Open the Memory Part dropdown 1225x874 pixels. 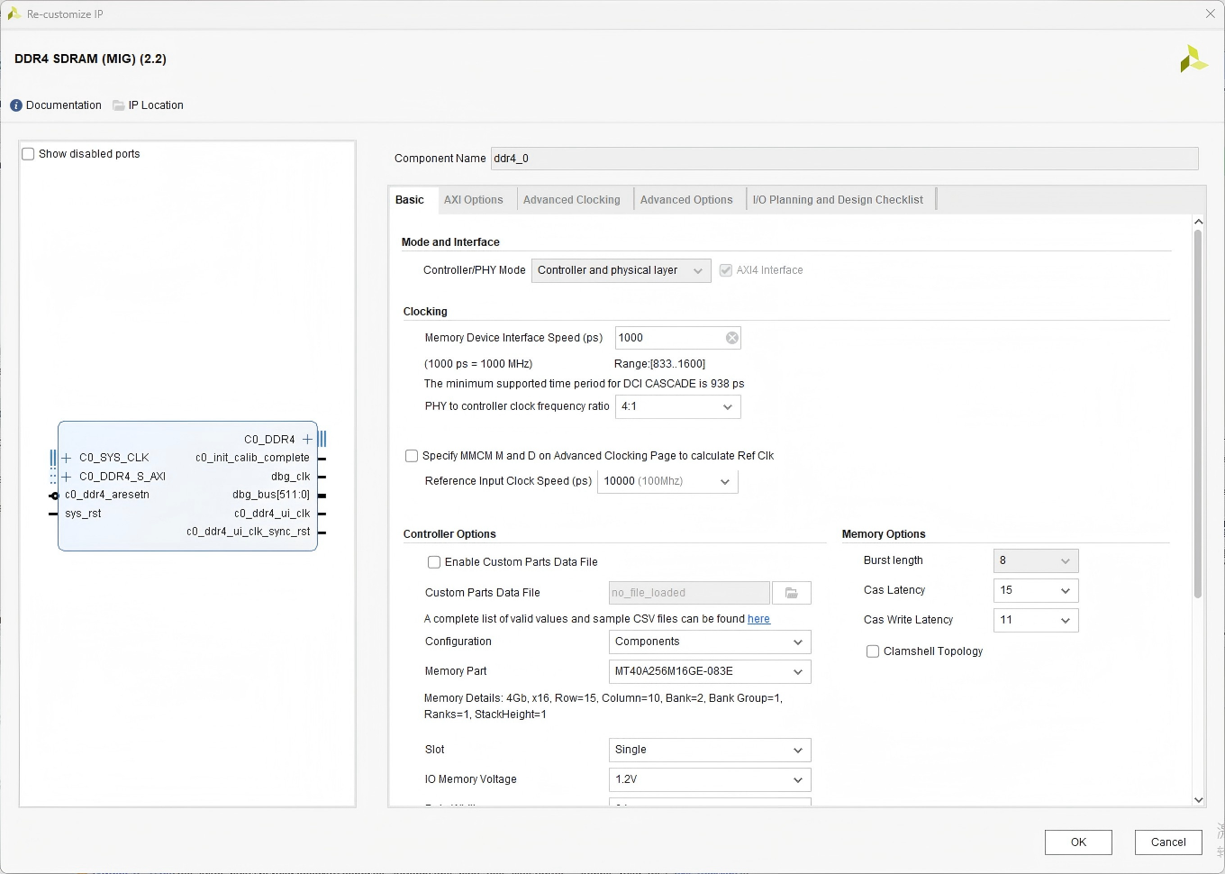710,671
